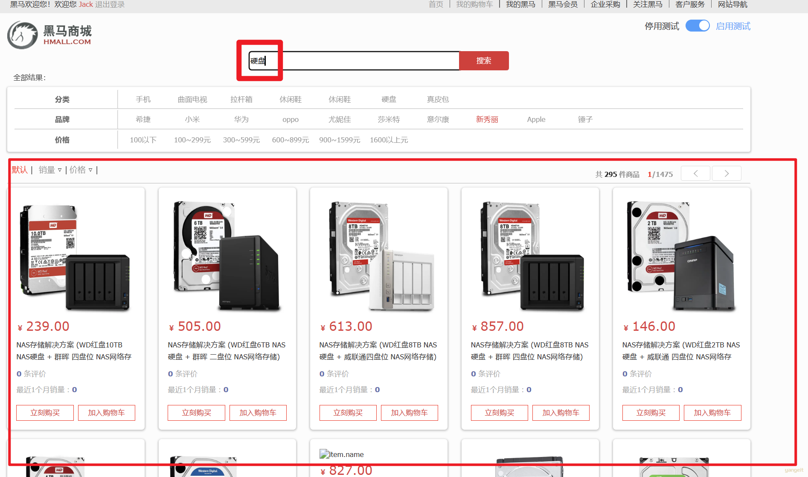Filter price 1600以上元

(389, 140)
